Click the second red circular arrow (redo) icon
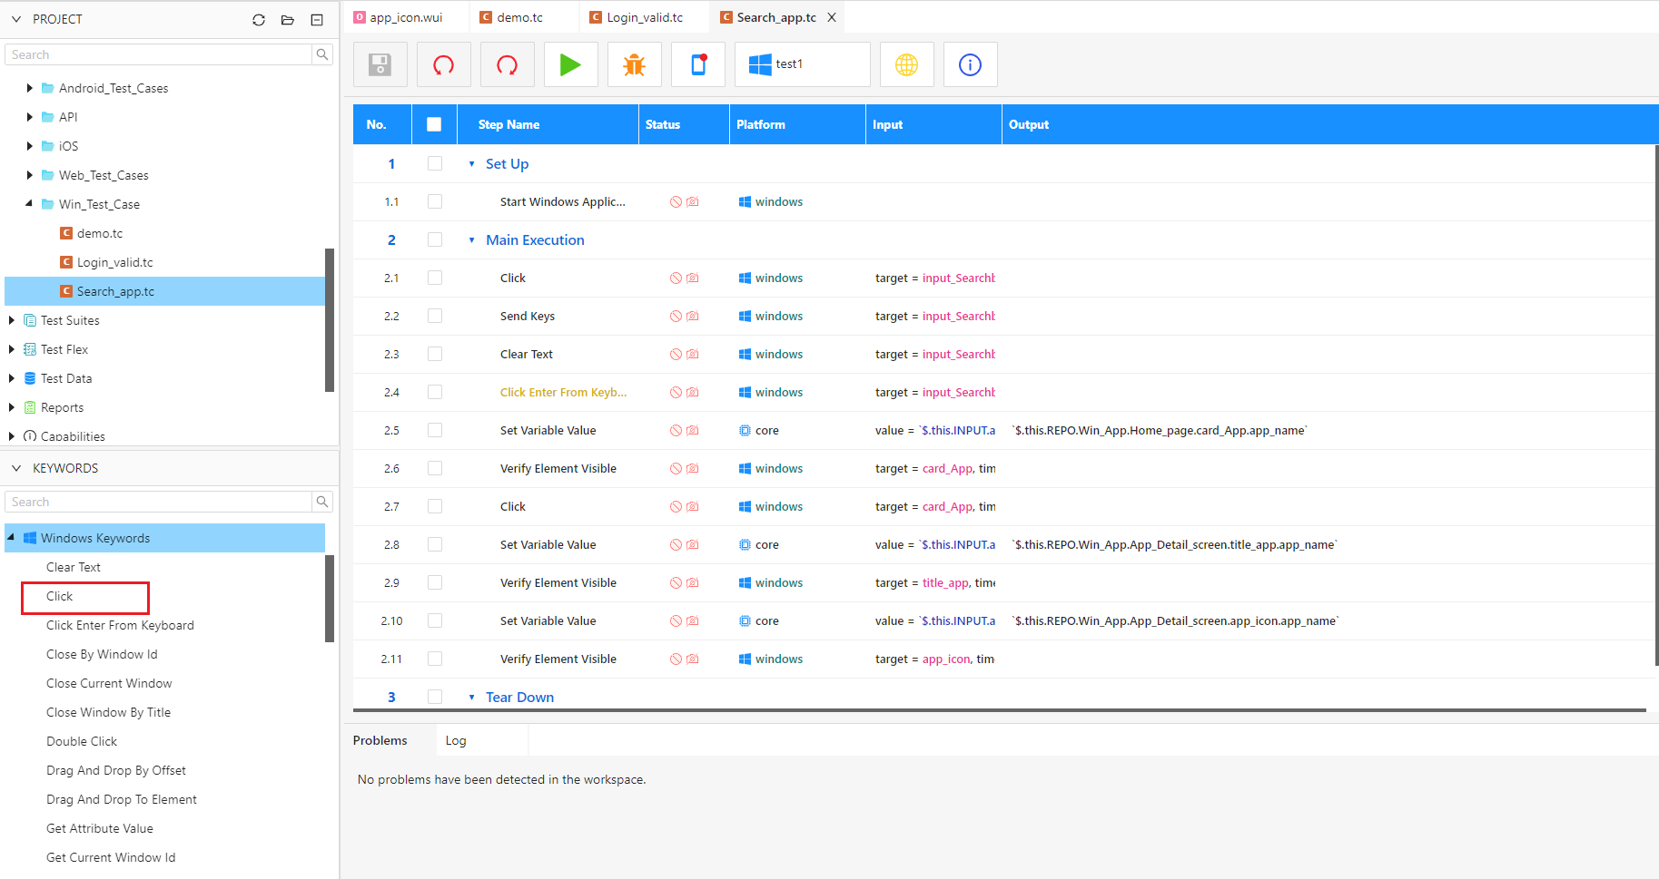 pyautogui.click(x=507, y=64)
